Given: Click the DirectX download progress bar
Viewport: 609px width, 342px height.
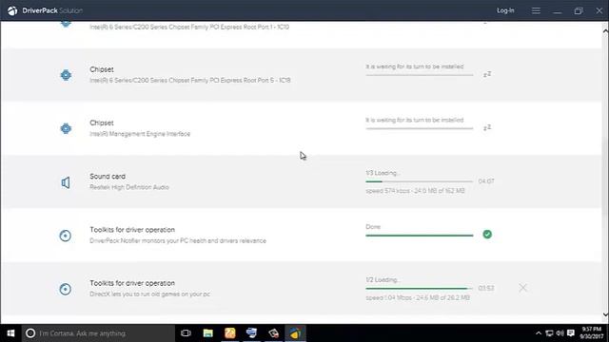Looking at the screenshot, I should 419,289.
